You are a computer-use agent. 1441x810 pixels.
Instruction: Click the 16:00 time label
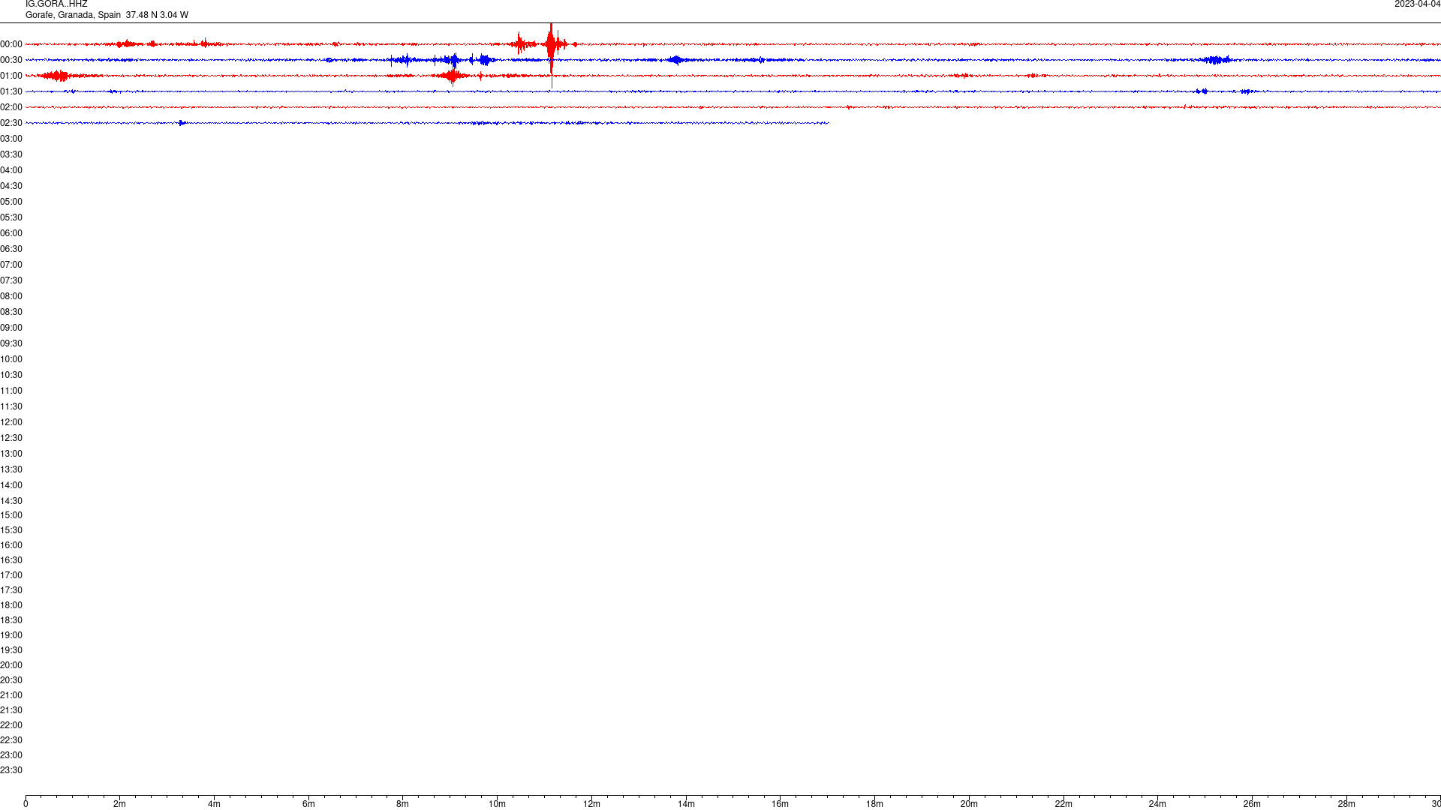[x=11, y=545]
